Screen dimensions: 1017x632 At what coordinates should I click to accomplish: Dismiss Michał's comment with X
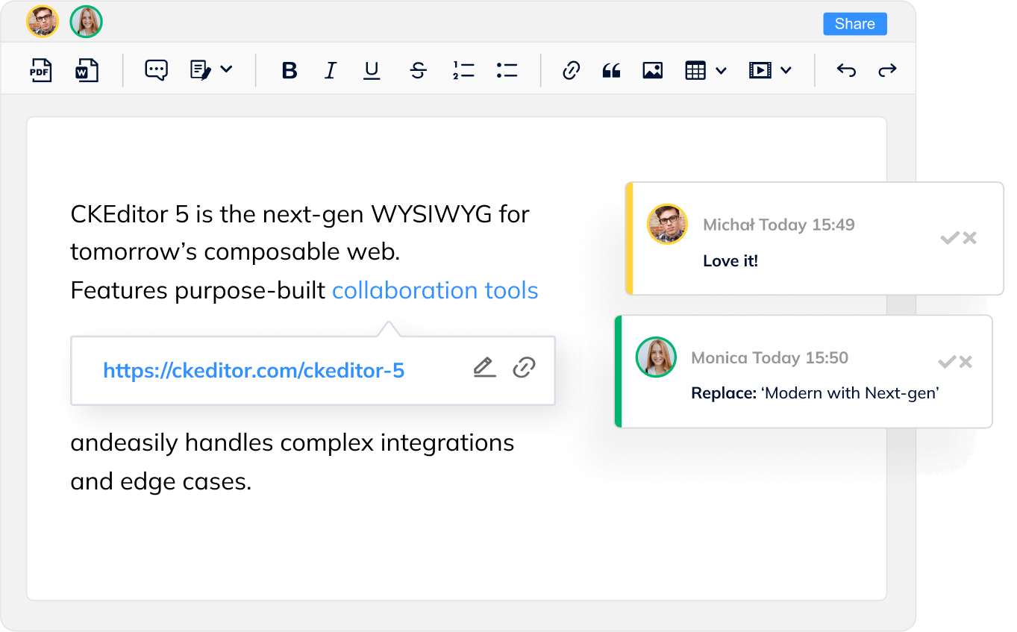969,238
